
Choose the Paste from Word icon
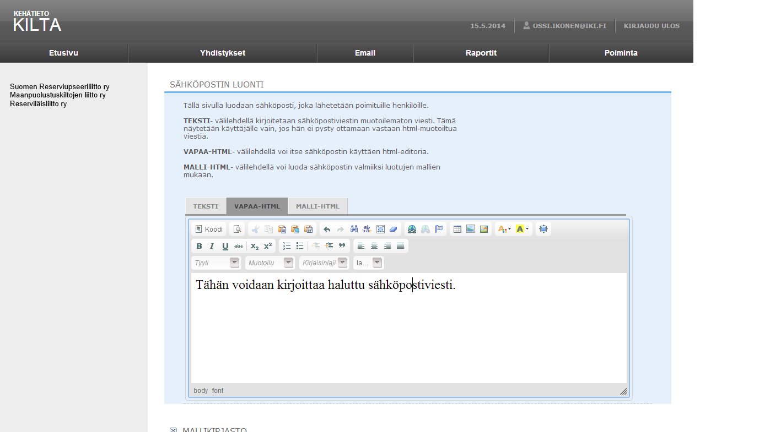(x=308, y=229)
